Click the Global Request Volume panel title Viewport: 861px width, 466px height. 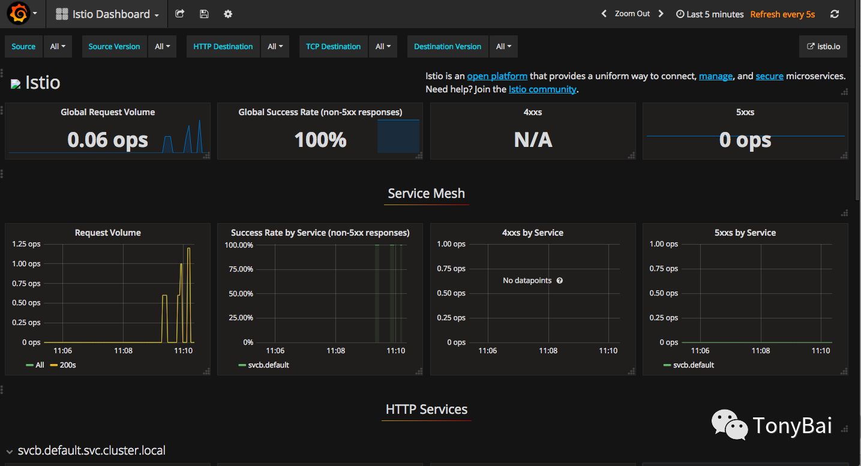point(108,112)
